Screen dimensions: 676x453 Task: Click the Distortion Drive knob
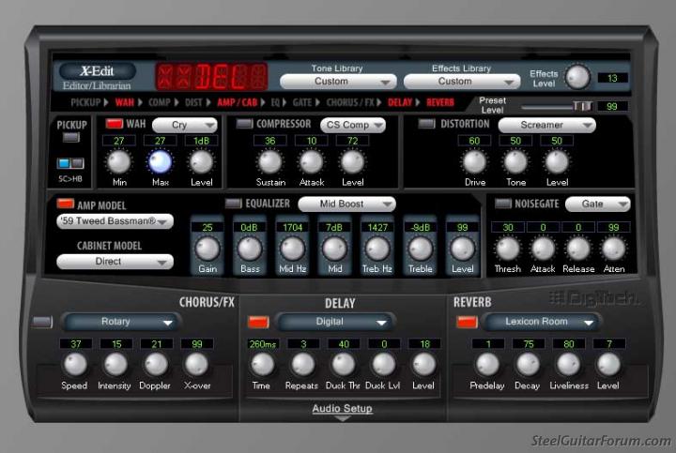tap(474, 162)
